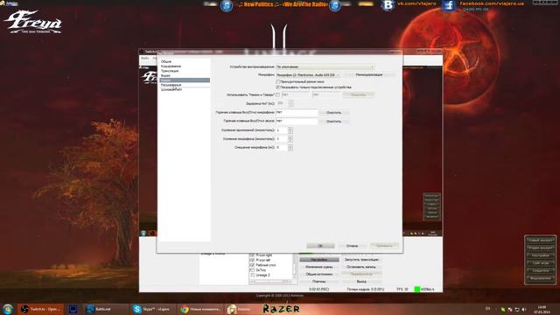Screen dimensions: 560x315
Task: Untick show only connected devices checkbox
Action: point(278,87)
